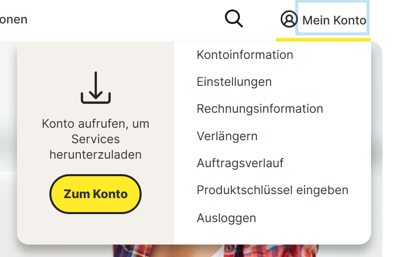View Auftragsverlauf order history
The image size is (393, 257).
[240, 163]
